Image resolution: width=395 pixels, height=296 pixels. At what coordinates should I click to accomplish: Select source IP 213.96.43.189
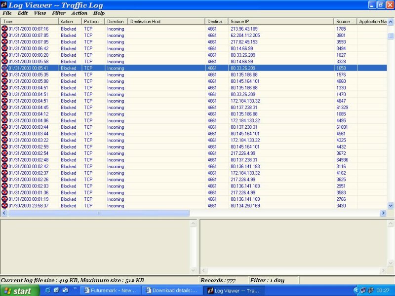click(244, 29)
